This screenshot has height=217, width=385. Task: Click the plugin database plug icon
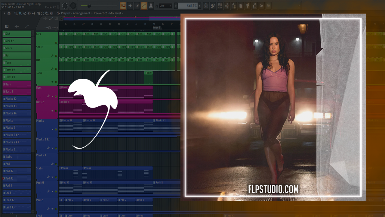click(x=248, y=6)
